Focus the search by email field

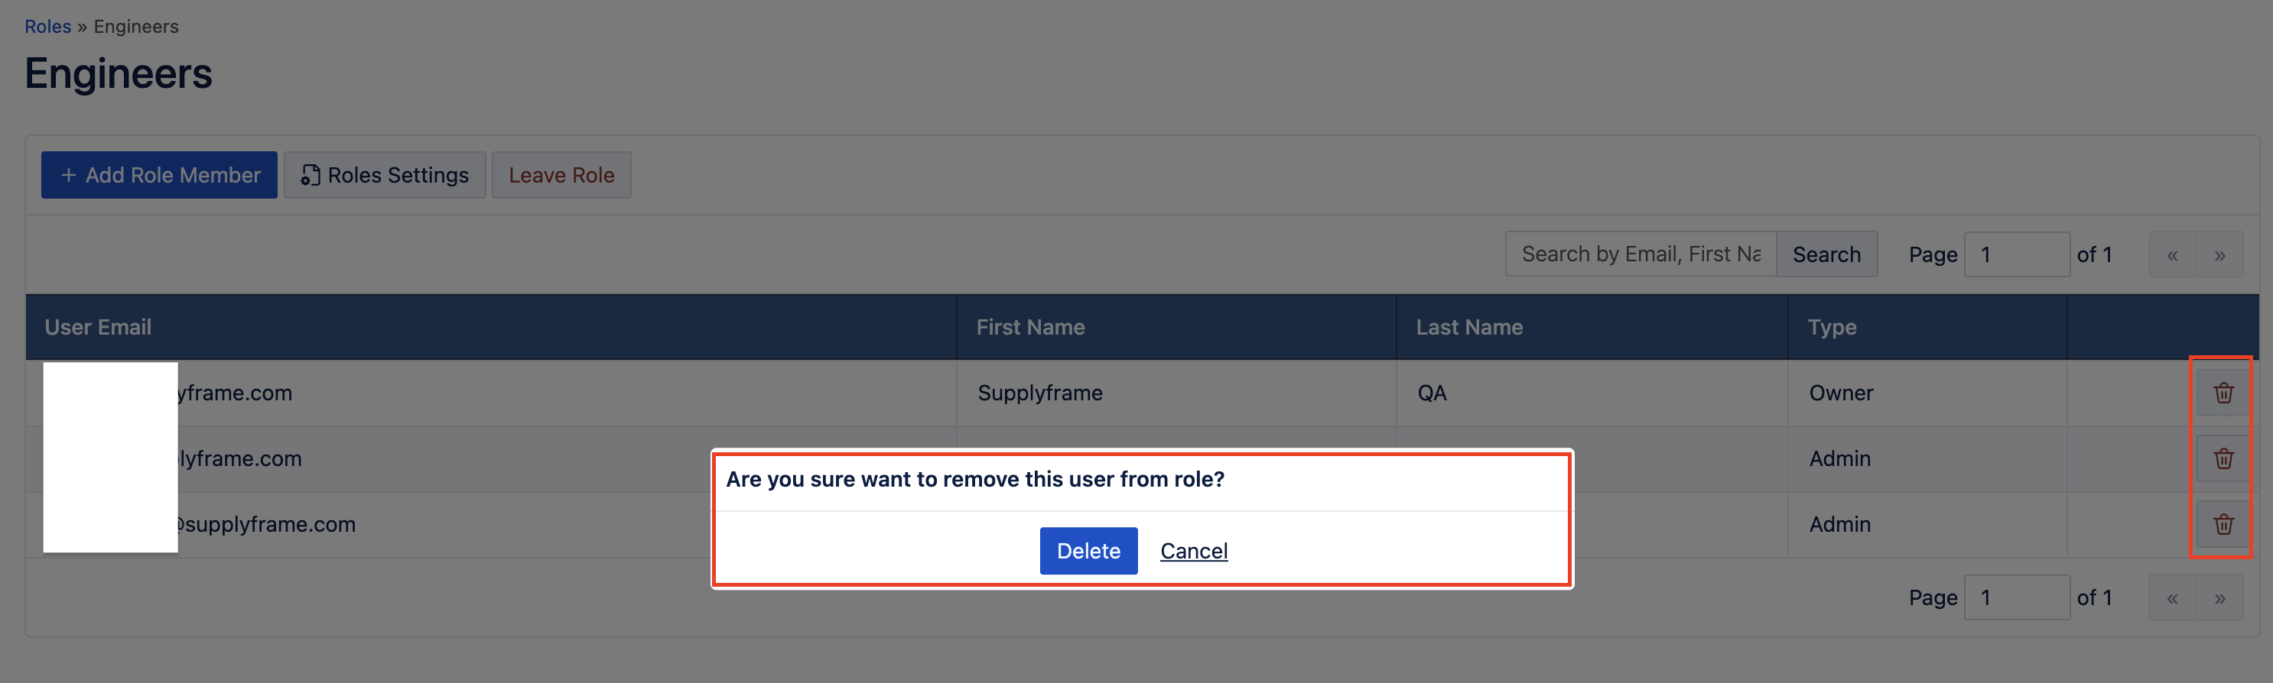coord(1641,254)
